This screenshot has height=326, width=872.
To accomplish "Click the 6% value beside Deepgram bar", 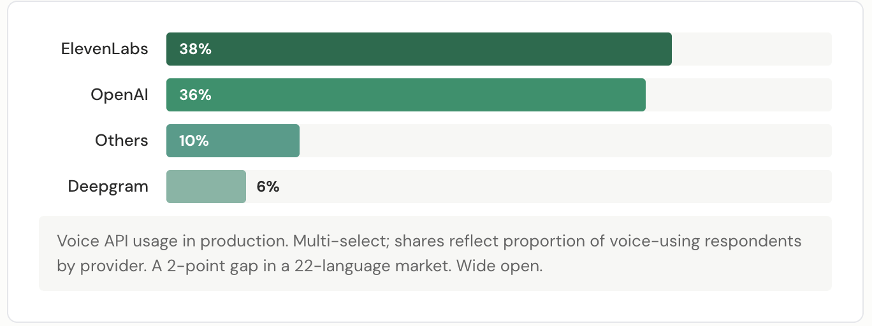I will (x=268, y=187).
